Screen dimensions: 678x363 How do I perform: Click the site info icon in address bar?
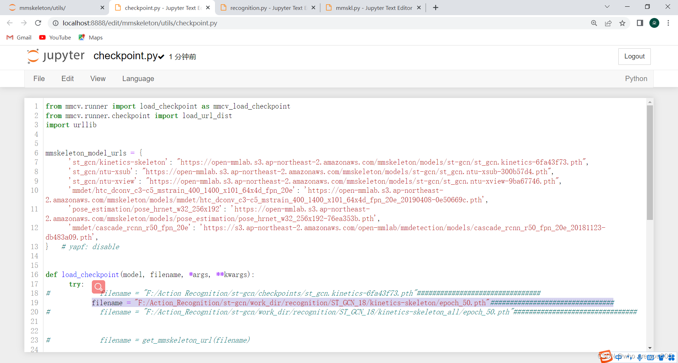coord(55,23)
